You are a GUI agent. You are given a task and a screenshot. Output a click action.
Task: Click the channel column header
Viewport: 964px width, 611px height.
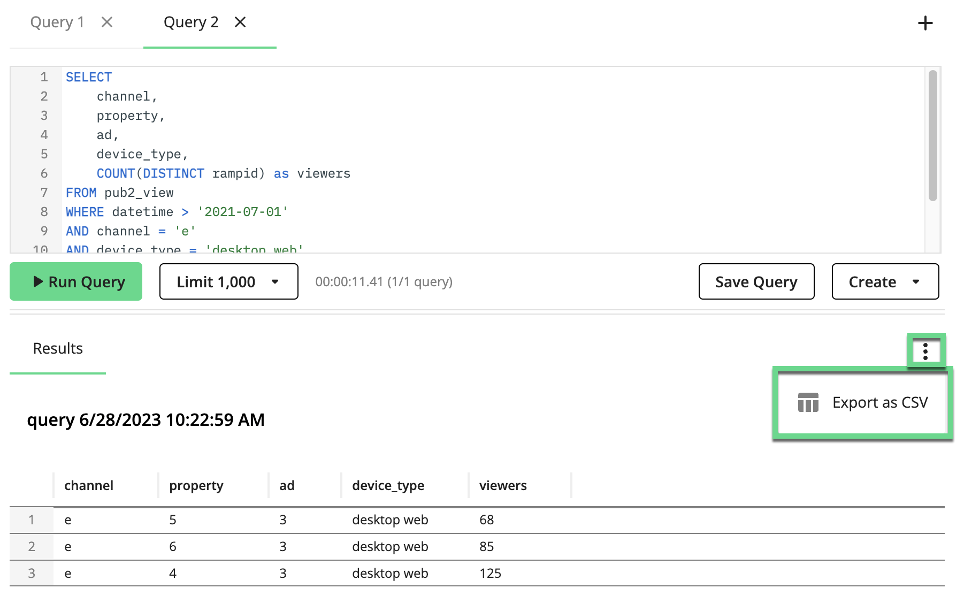(89, 485)
